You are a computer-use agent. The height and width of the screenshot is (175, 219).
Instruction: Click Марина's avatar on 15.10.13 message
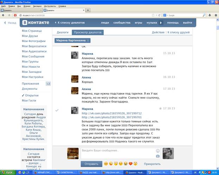click(x=75, y=55)
